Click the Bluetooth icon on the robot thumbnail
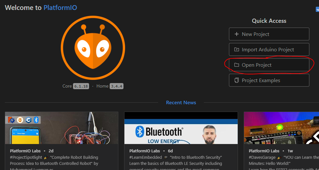Viewport: 319px width, 170px height. [36, 120]
